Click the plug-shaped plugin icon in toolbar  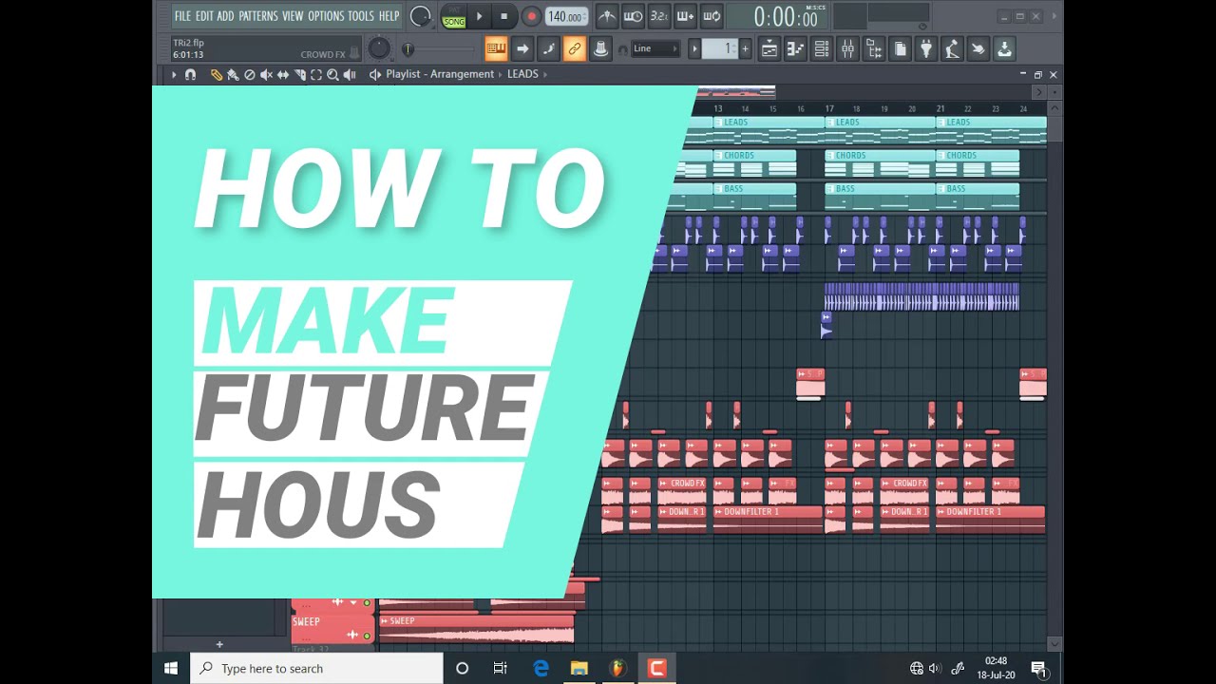coord(926,48)
